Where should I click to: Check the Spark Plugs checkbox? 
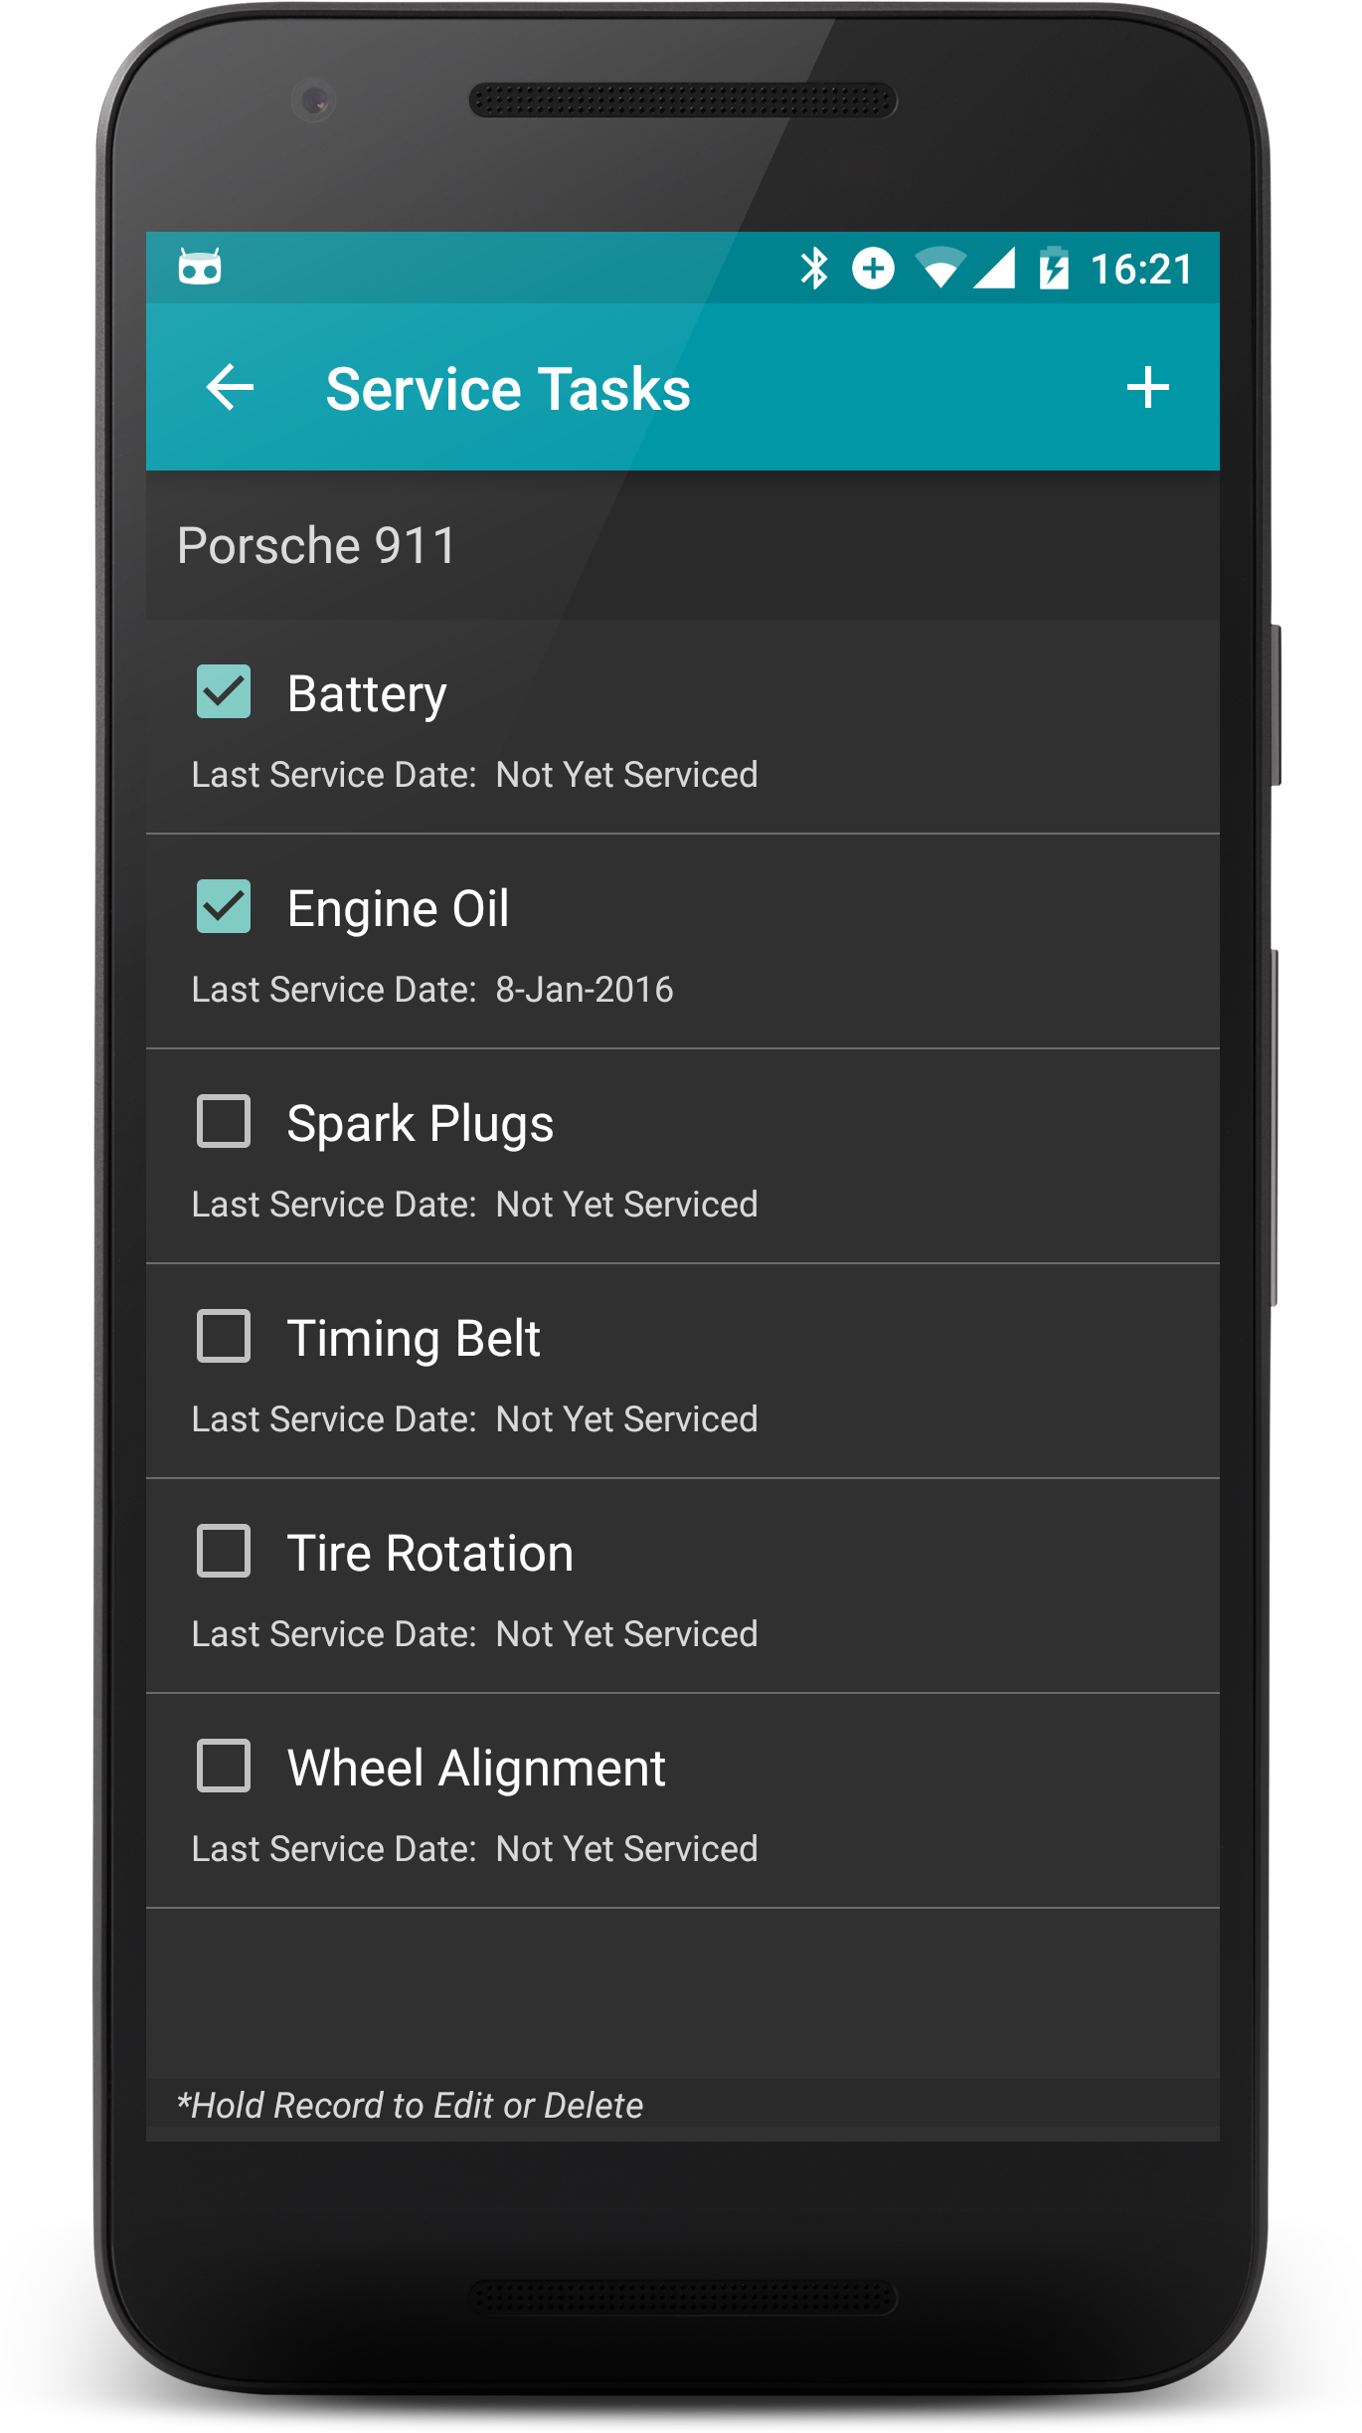(x=224, y=1121)
